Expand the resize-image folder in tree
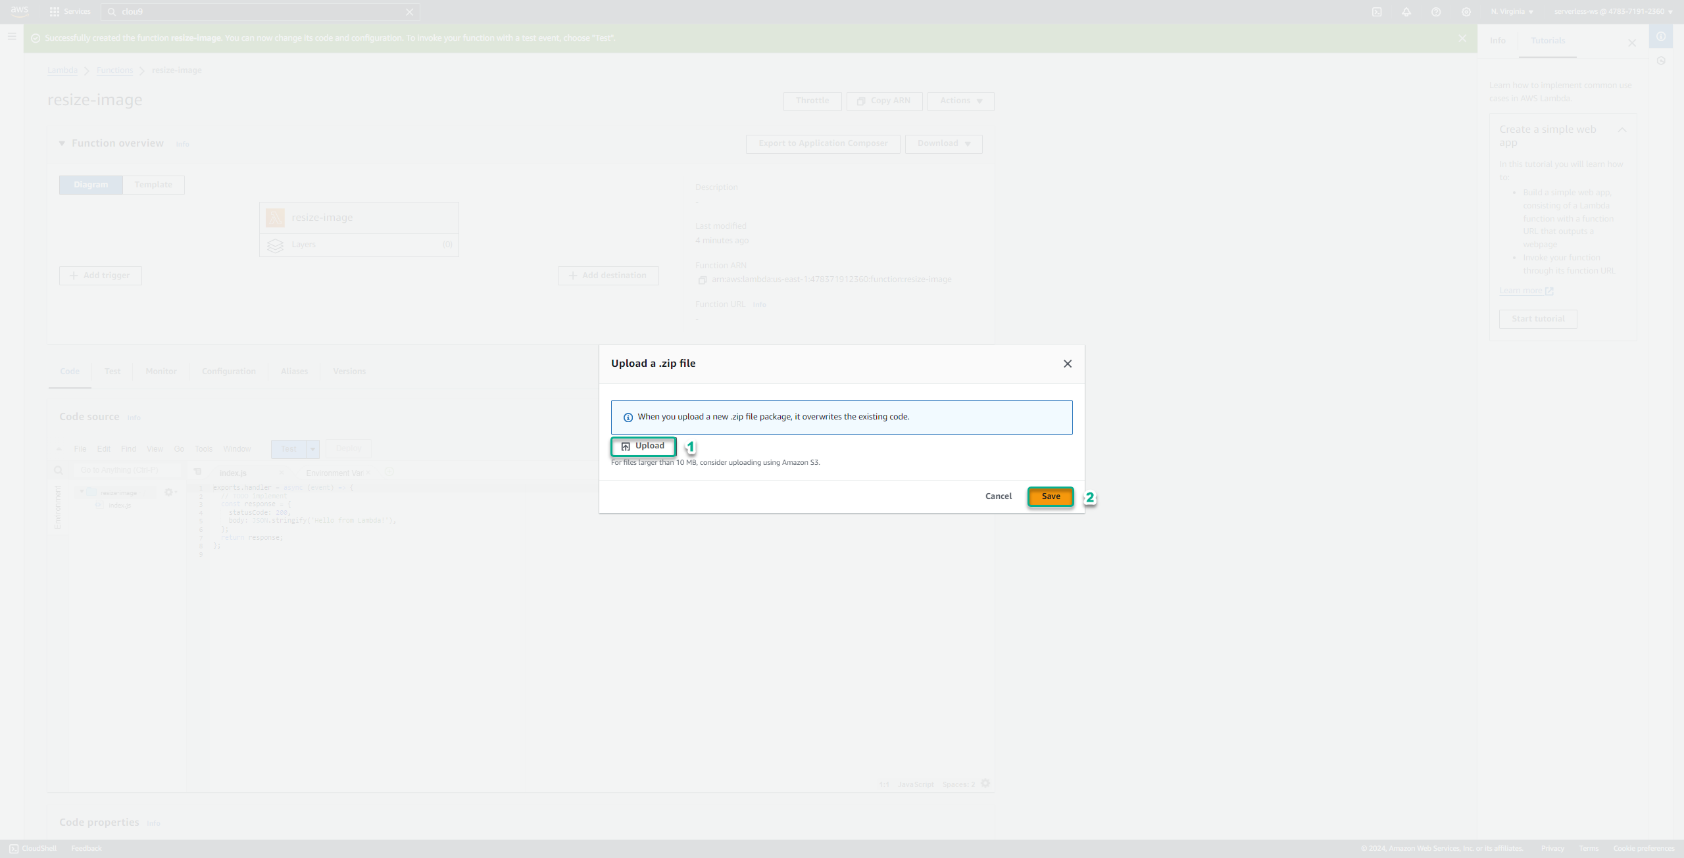1684x858 pixels. (x=82, y=492)
